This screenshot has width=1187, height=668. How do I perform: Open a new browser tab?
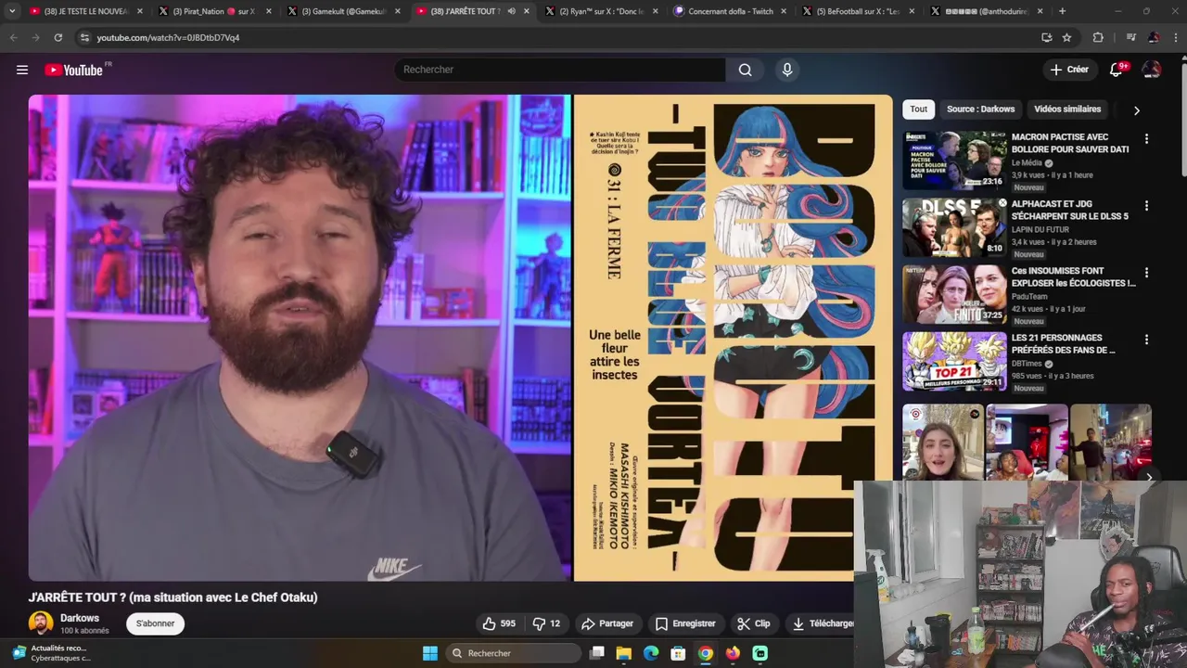[x=1062, y=11]
